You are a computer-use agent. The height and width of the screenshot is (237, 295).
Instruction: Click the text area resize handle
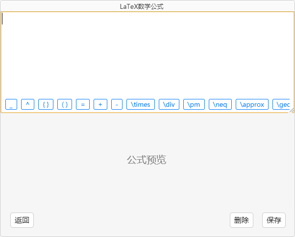coord(292,111)
